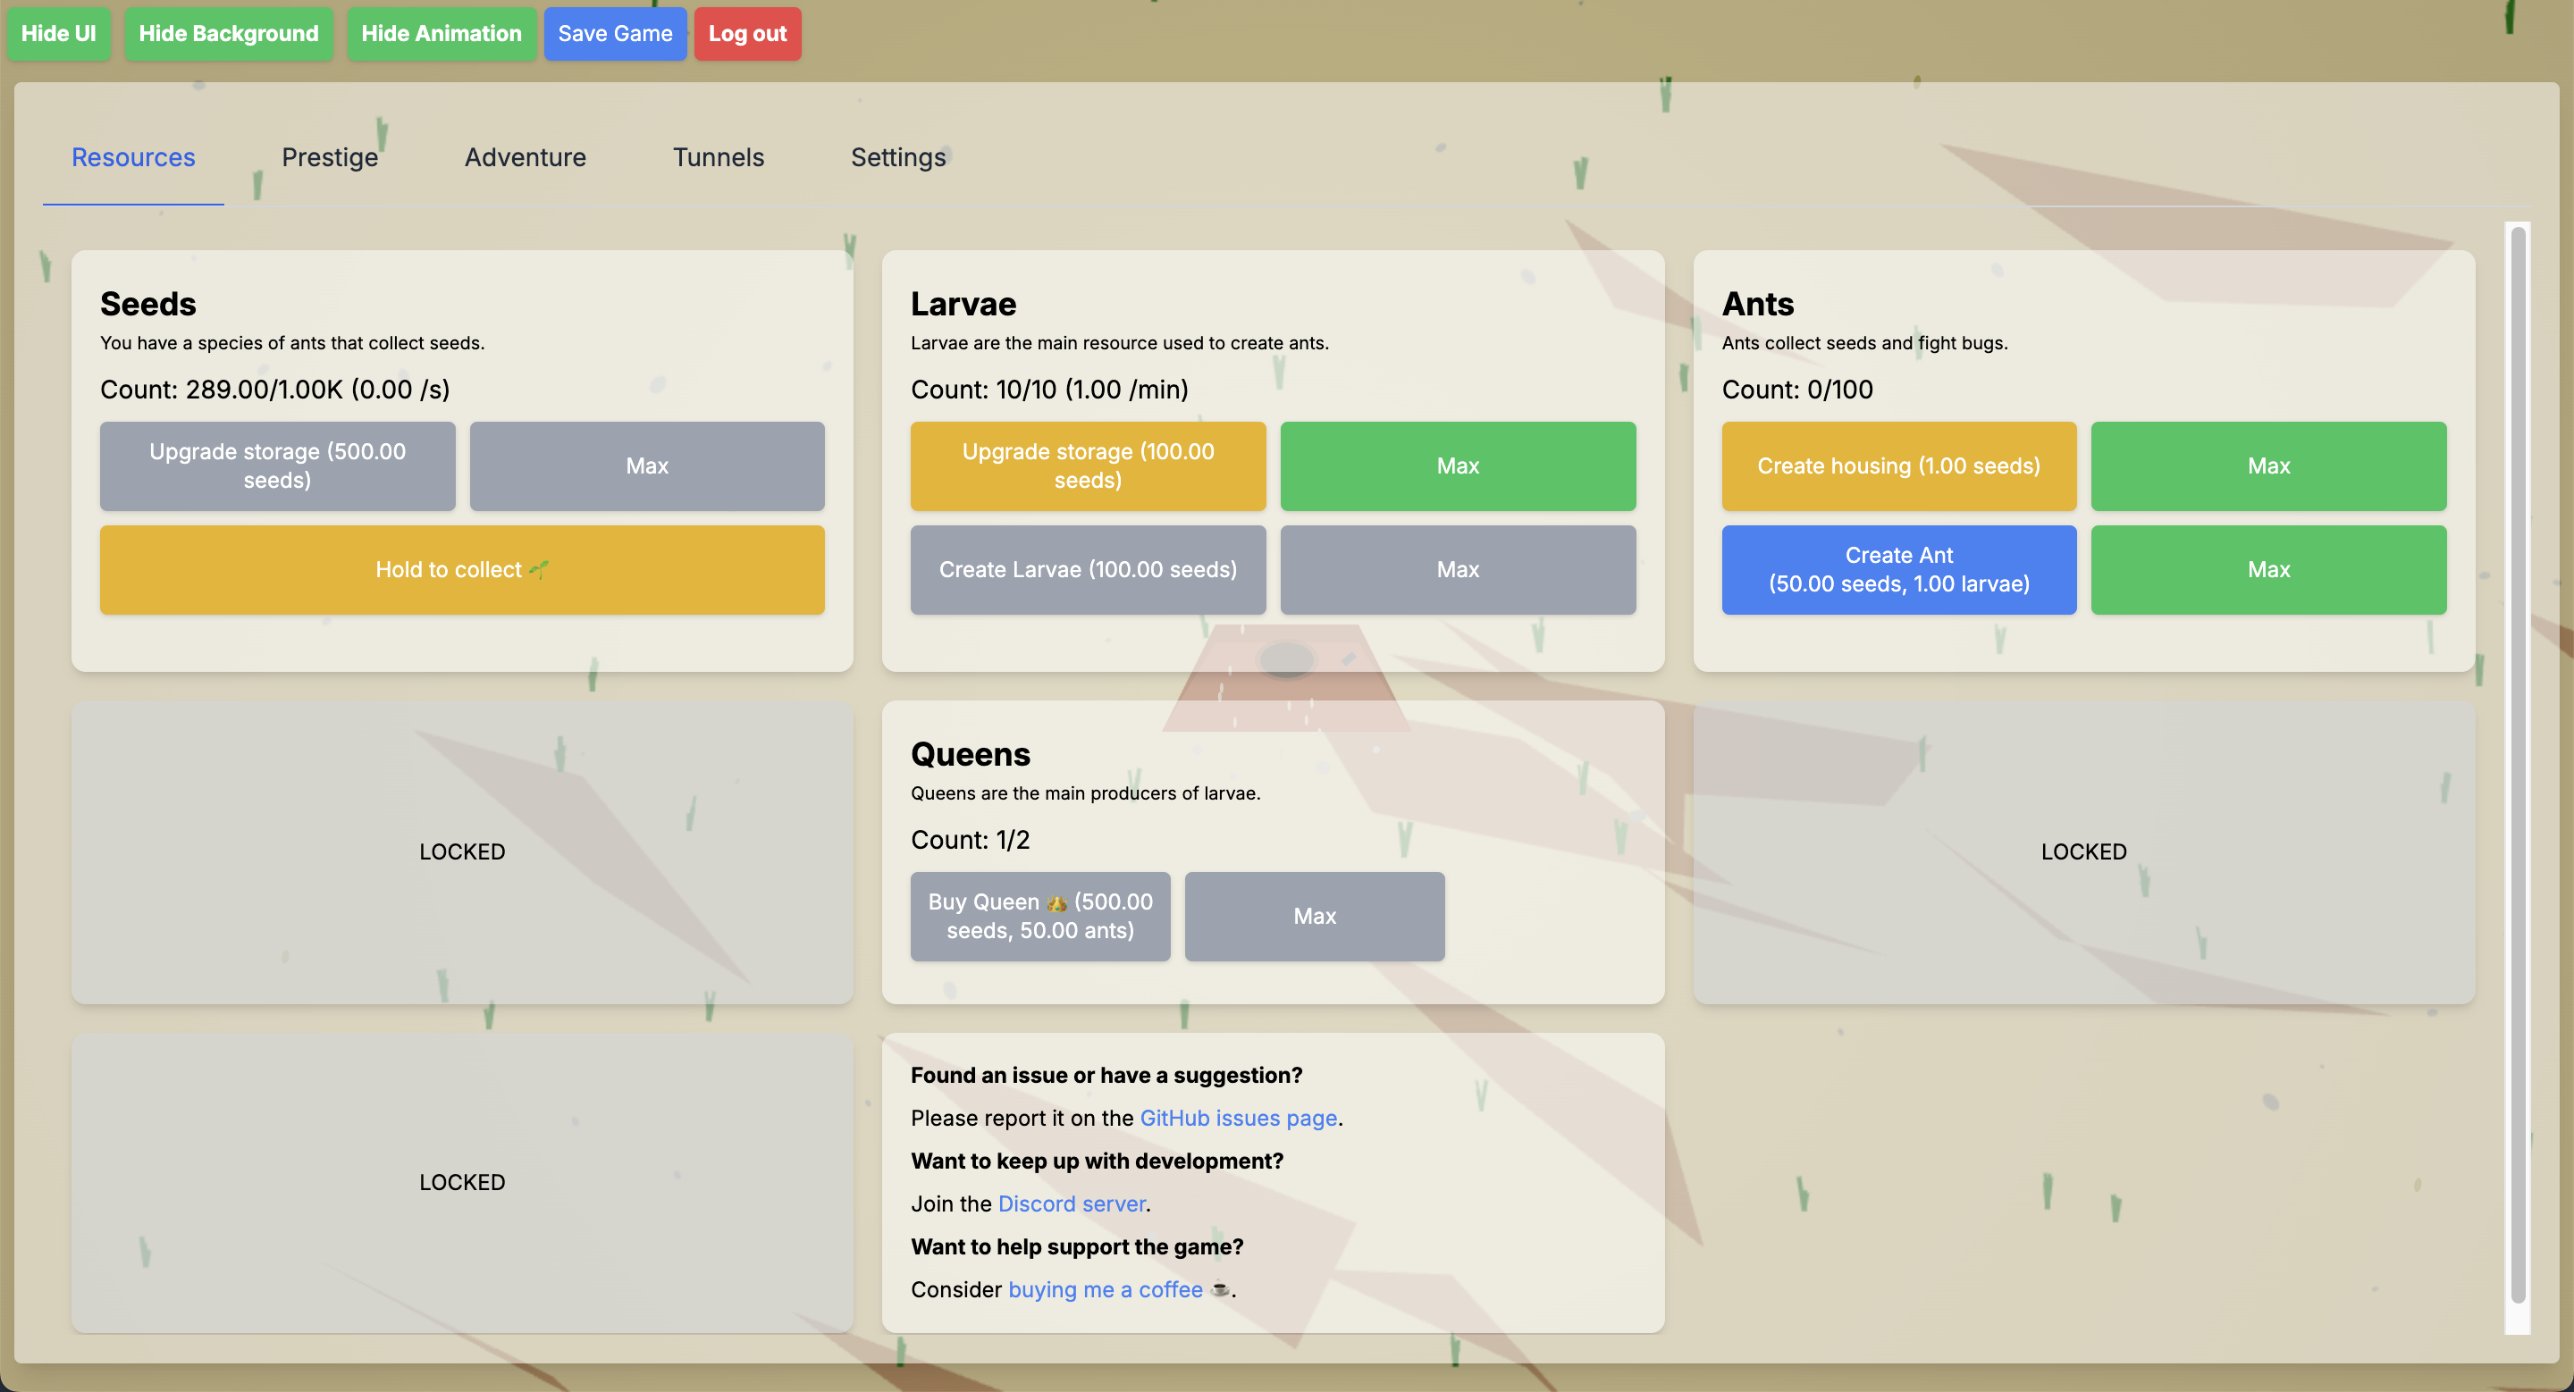The height and width of the screenshot is (1392, 2574).
Task: Click the vertical scrollbar on the right
Action: coord(2518,765)
